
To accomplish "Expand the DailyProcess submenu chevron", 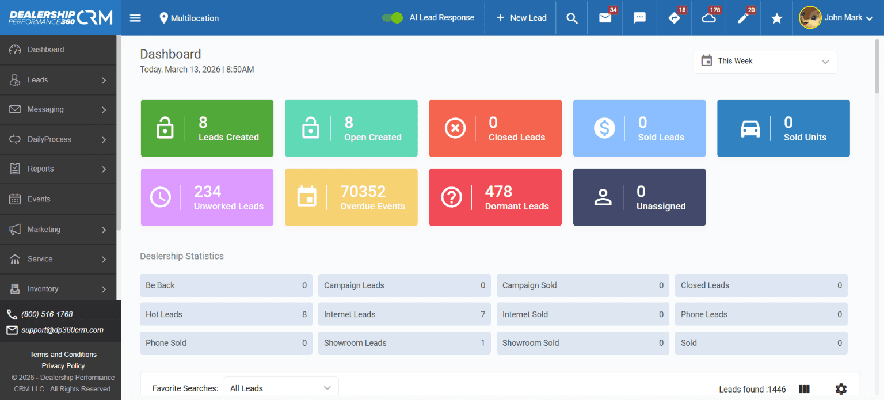I will tap(104, 140).
